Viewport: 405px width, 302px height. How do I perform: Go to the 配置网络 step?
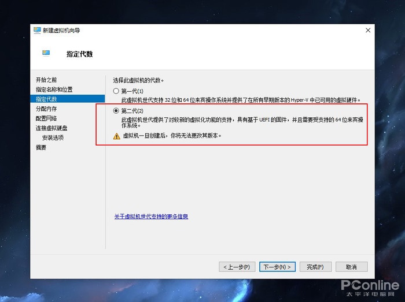46,118
